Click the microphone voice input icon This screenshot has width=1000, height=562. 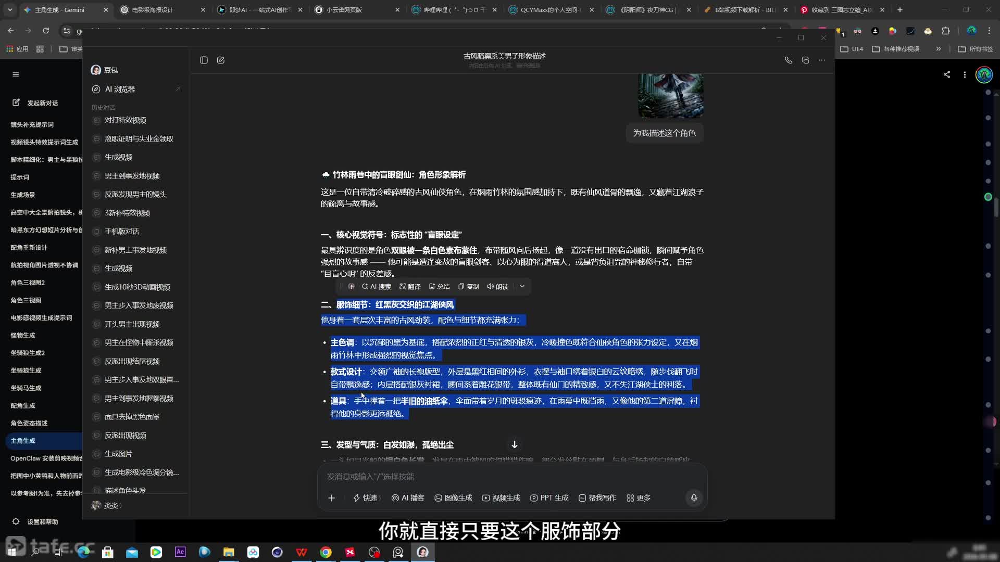pyautogui.click(x=694, y=498)
